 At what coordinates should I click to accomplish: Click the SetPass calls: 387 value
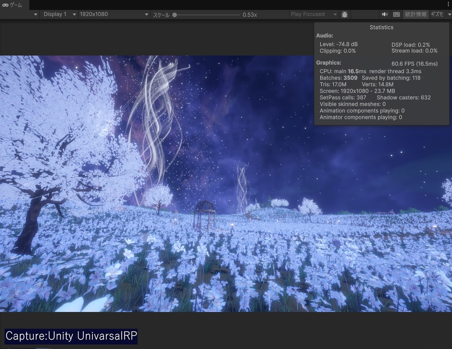(343, 98)
